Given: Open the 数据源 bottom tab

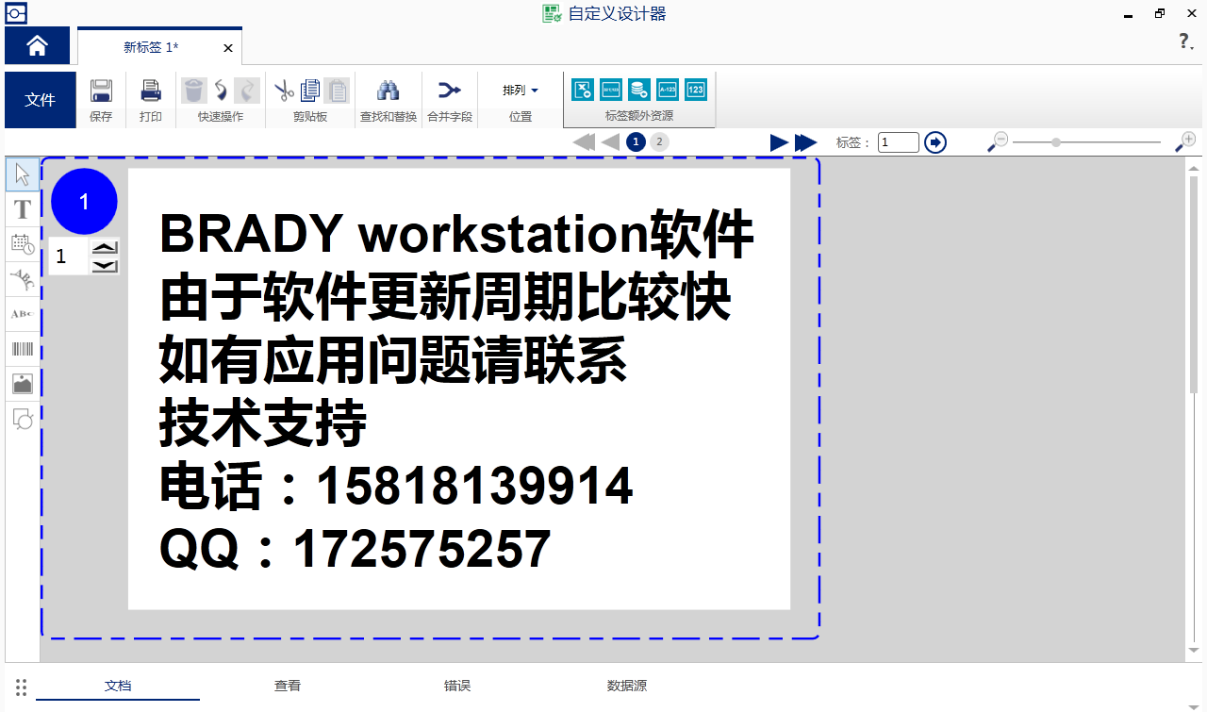Looking at the screenshot, I should coord(627,686).
